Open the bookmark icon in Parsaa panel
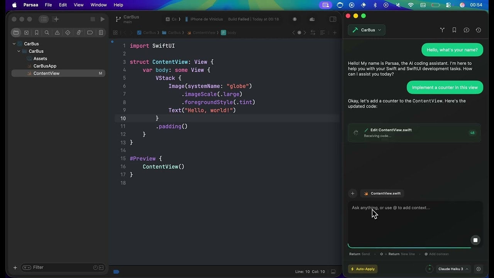The width and height of the screenshot is (494, 278). coord(454,30)
